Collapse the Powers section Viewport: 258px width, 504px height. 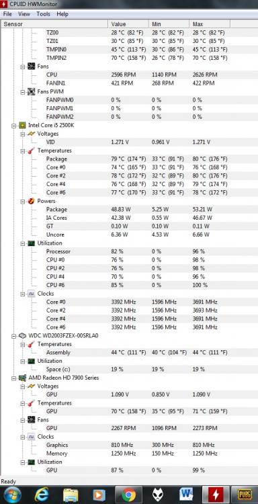(x=22, y=201)
